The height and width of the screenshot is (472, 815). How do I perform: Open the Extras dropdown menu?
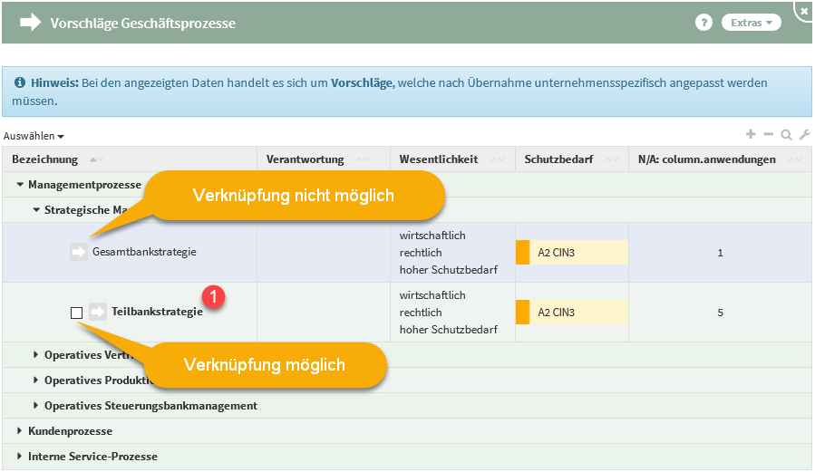(x=751, y=23)
